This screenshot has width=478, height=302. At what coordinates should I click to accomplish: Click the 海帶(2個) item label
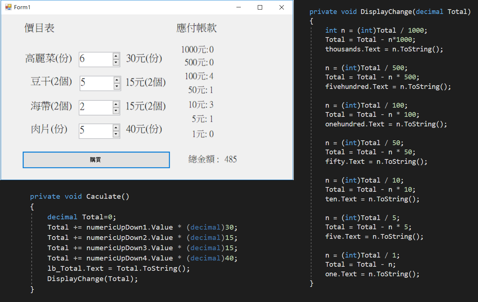pyautogui.click(x=51, y=107)
